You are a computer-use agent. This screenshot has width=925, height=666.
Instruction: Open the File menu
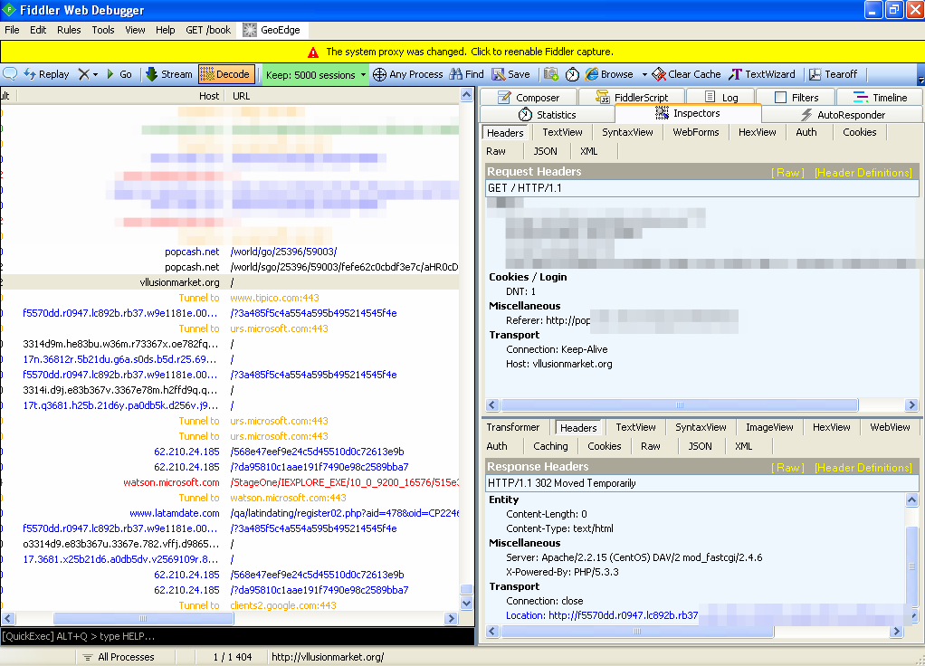(12, 30)
